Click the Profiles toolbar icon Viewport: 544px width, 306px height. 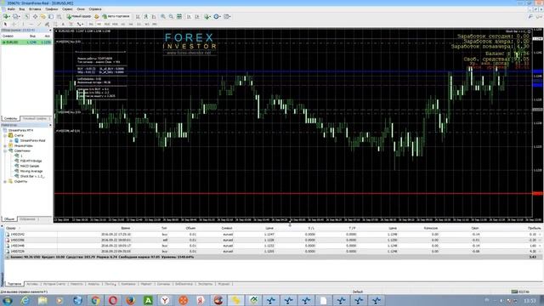pos(15,16)
